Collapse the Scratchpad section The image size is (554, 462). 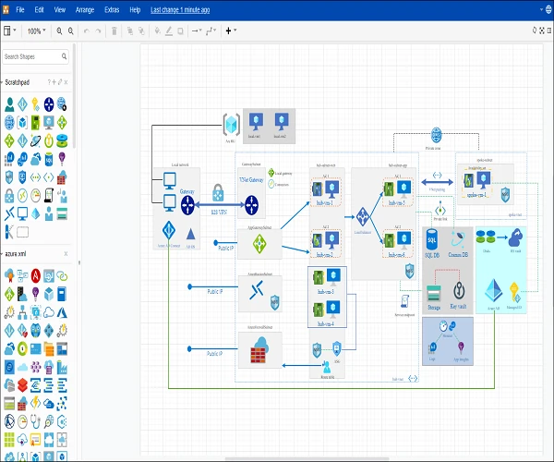tap(18, 81)
